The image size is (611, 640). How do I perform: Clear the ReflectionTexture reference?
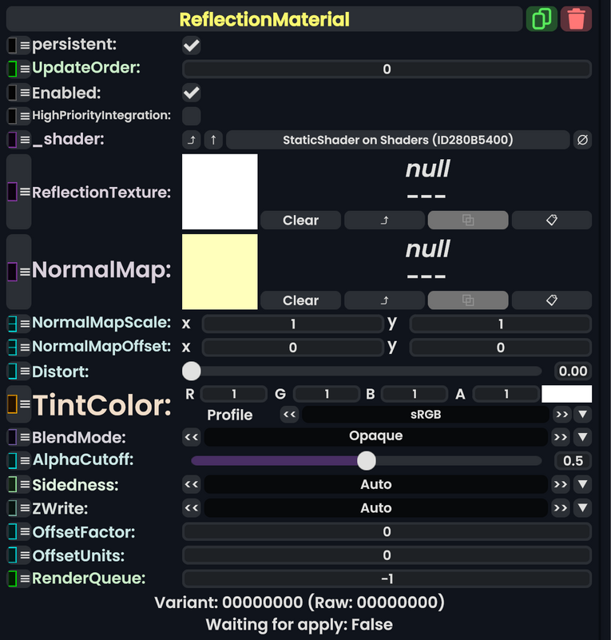coord(300,221)
